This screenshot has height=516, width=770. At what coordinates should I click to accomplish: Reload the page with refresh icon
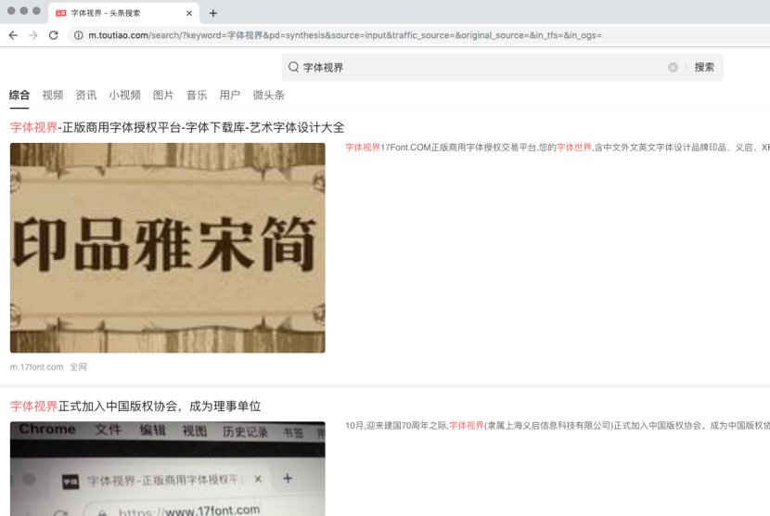(54, 35)
